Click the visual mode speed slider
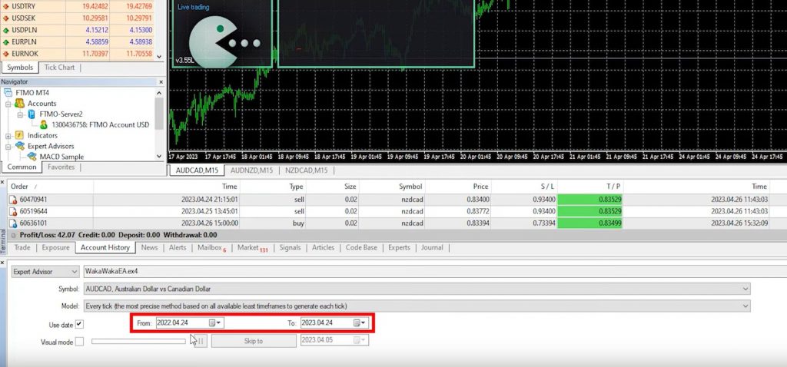The height and width of the screenshot is (367, 787). coord(138,342)
